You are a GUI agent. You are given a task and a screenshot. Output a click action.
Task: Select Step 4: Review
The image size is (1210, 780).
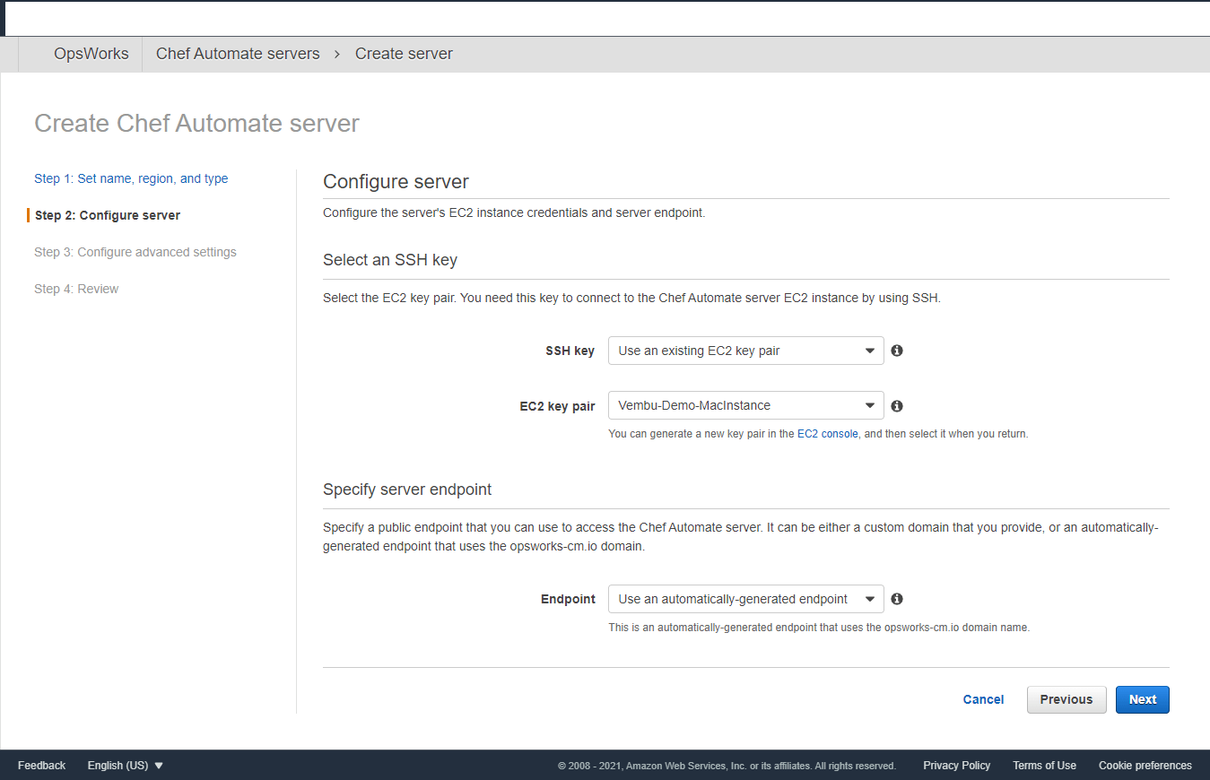tap(76, 289)
